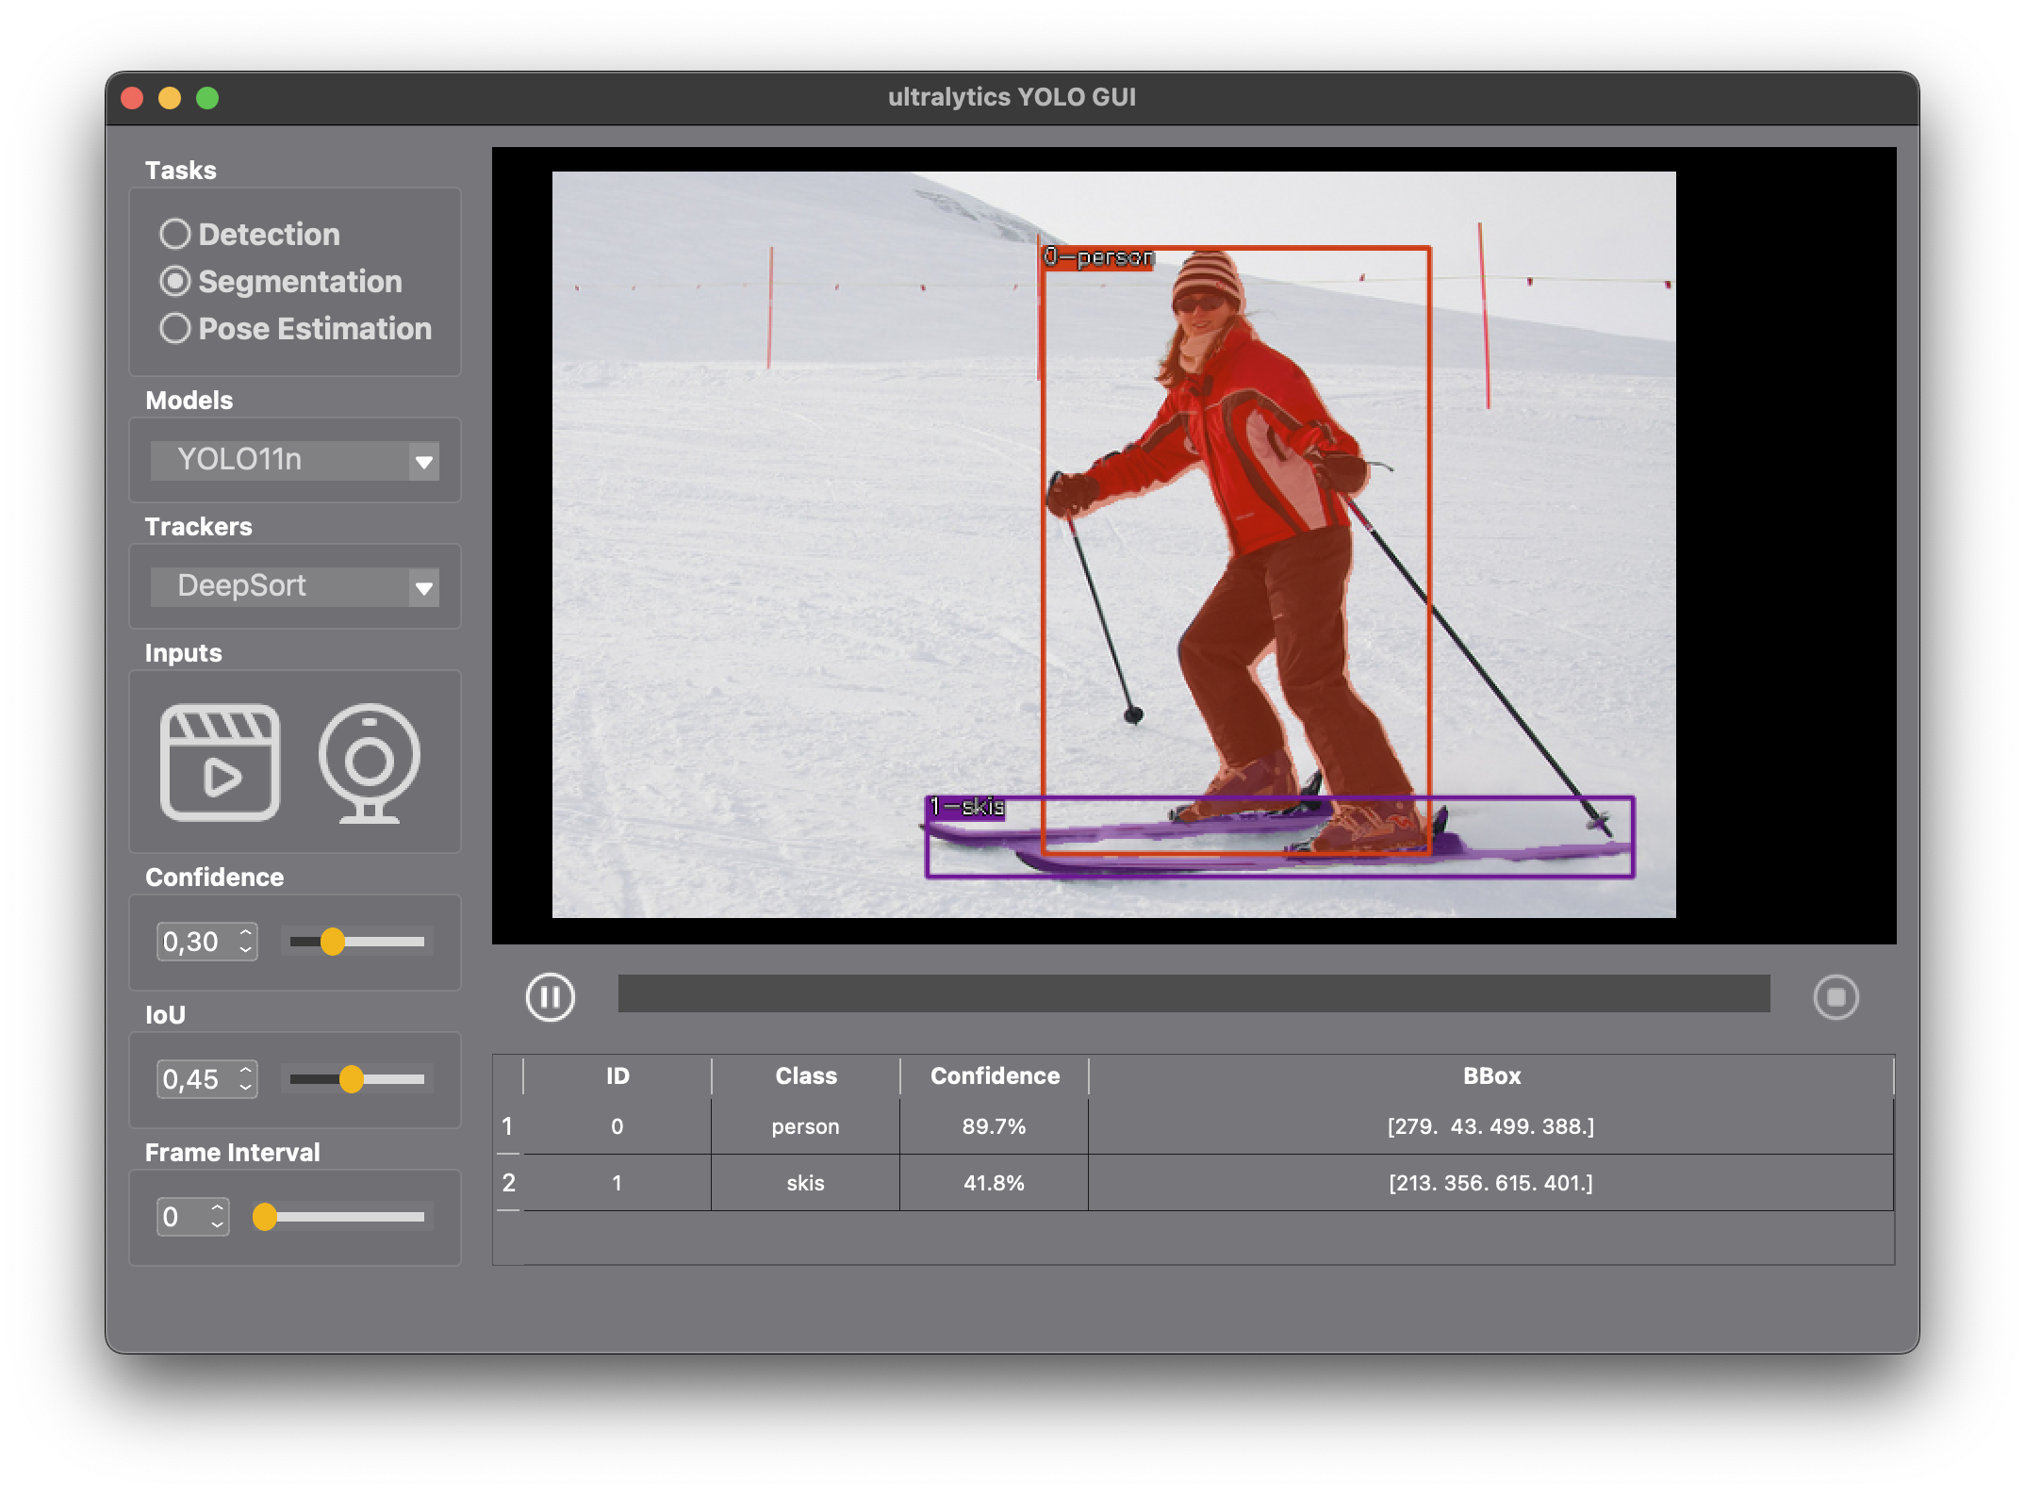Enable the Pose Estimation task

tap(175, 328)
